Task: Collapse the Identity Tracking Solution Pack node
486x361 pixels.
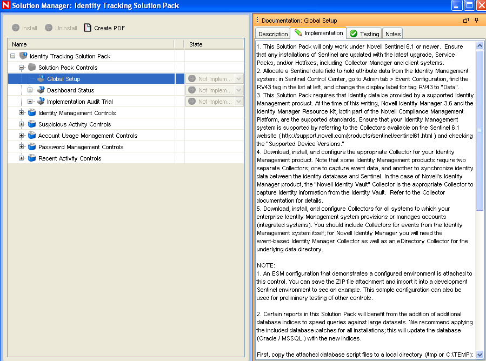Action: pos(13,56)
